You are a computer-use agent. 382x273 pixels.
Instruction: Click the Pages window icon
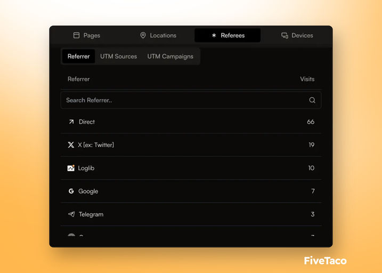pyautogui.click(x=76, y=35)
